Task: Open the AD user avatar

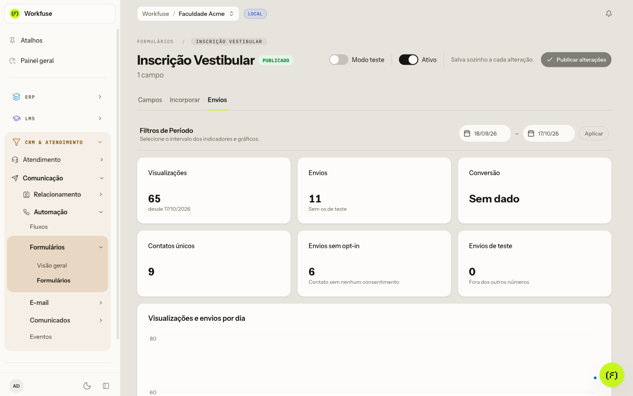Action: click(16, 386)
